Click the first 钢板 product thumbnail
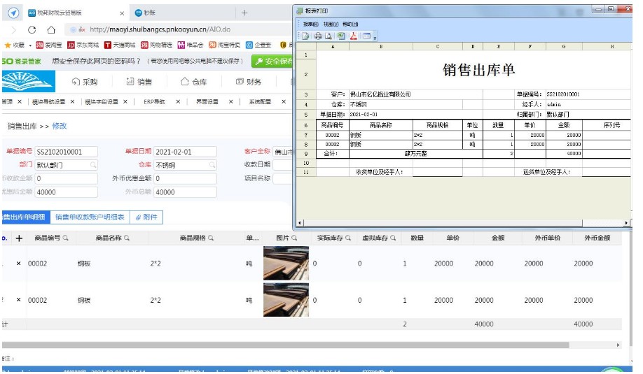This screenshot has height=374, width=643. coord(285,264)
